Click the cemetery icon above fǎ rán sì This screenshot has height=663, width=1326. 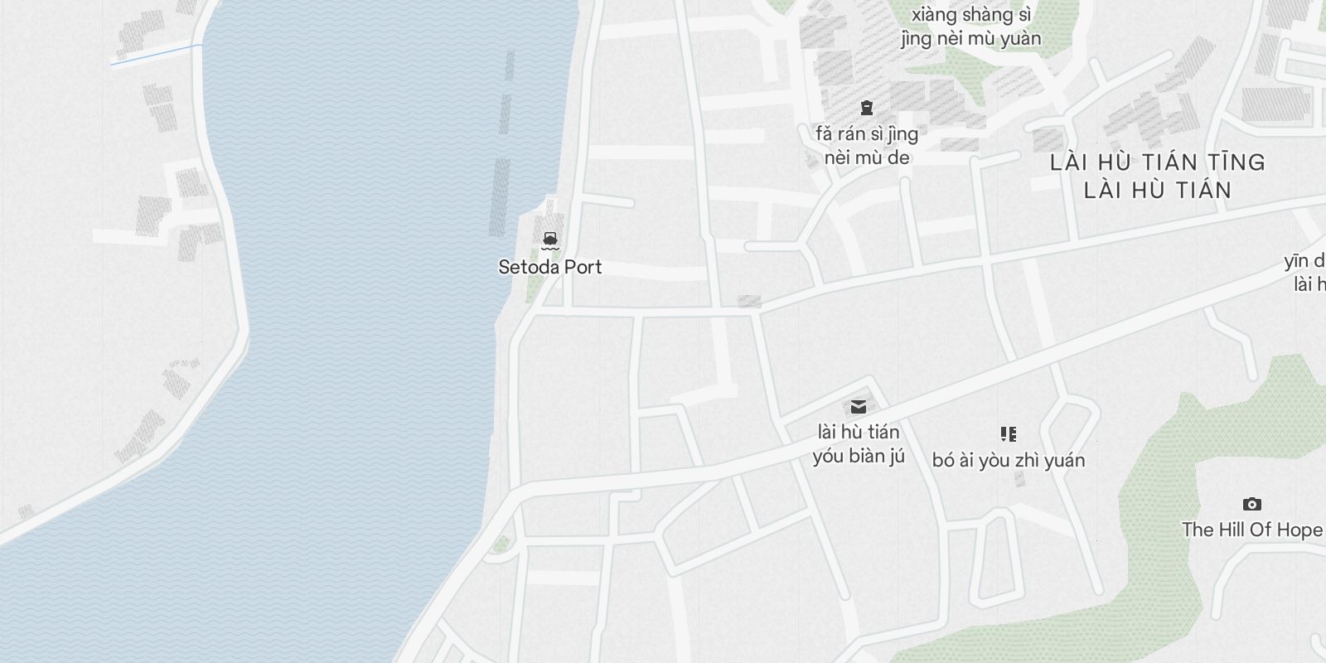pos(866,108)
